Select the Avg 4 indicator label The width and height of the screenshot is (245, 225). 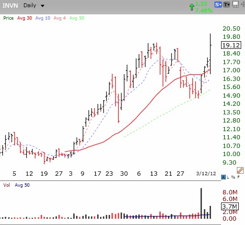60,18
